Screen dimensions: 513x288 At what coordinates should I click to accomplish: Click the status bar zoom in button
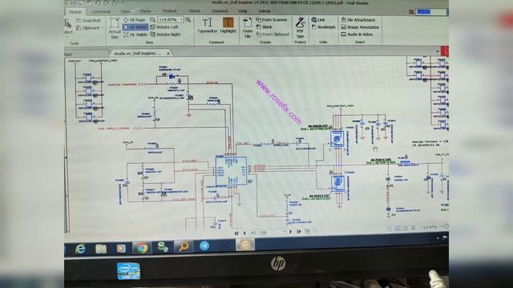click(446, 226)
